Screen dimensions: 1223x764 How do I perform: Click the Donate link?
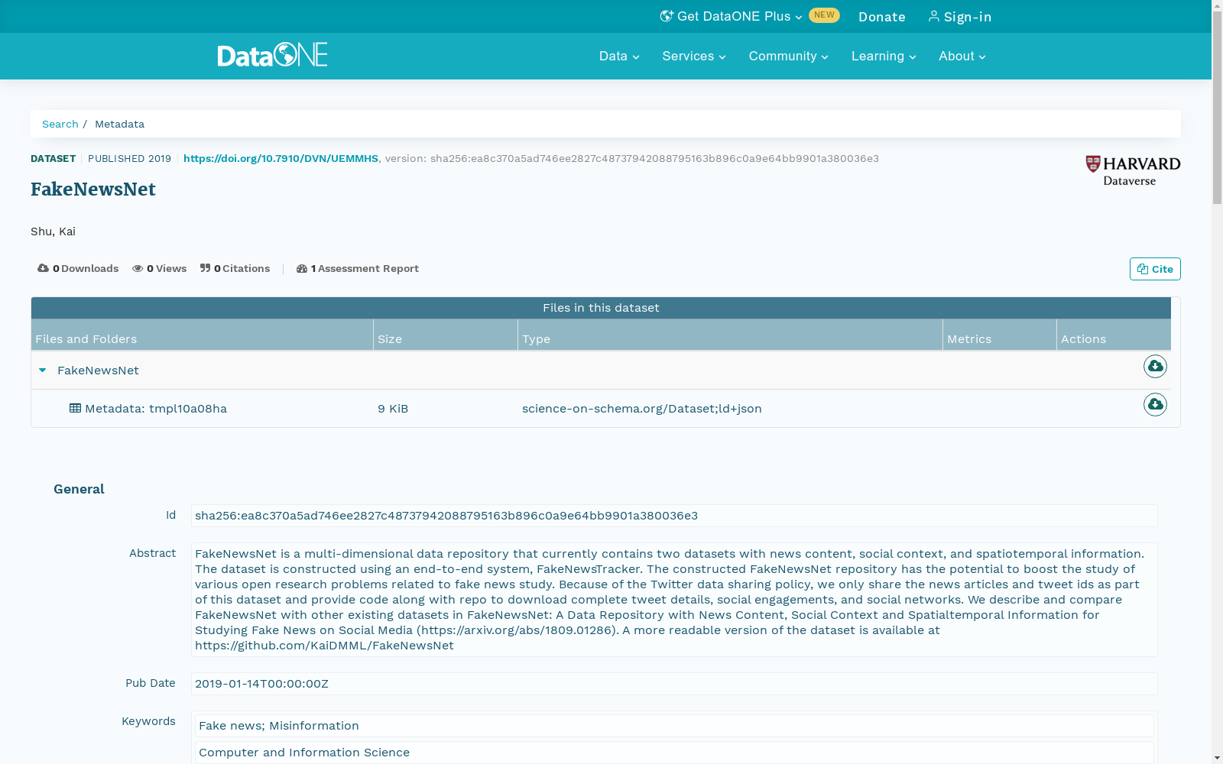(881, 16)
